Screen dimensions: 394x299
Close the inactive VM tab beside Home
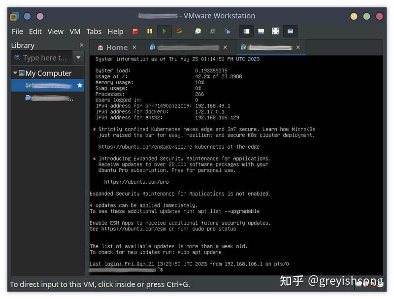pos(225,47)
